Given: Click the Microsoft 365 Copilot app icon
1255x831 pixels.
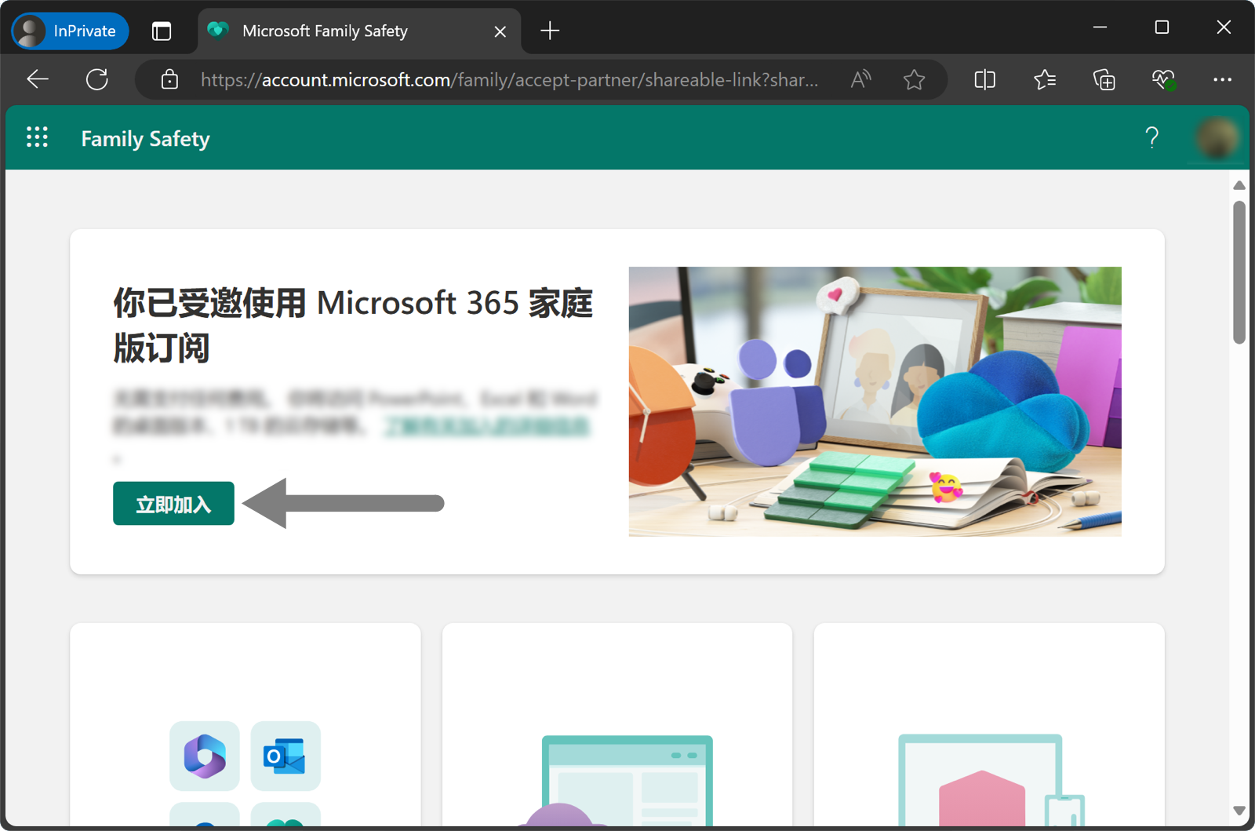Looking at the screenshot, I should (205, 756).
